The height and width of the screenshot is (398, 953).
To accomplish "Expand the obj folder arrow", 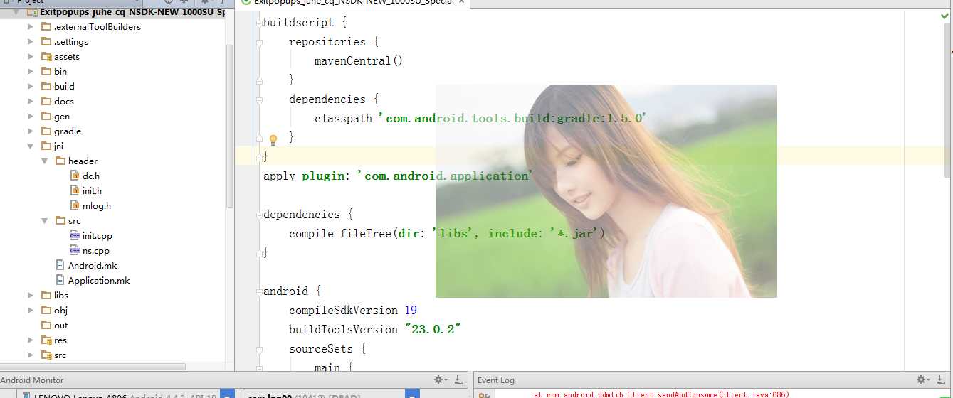I will pos(30,310).
